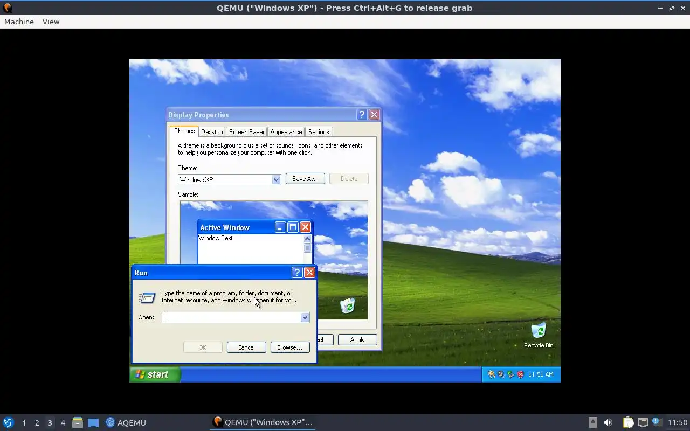This screenshot has width=690, height=431.
Task: Expand the Theme dropdown list
Action: [277, 180]
